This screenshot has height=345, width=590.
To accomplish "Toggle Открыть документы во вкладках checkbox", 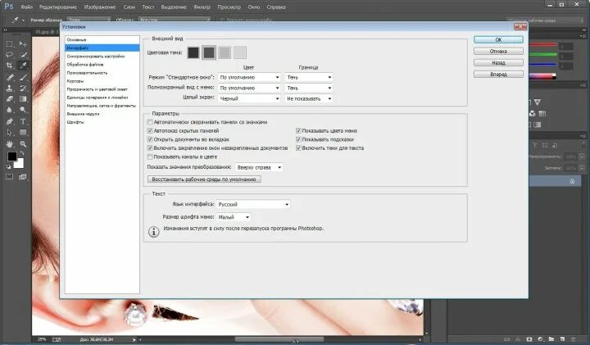I will pos(150,139).
